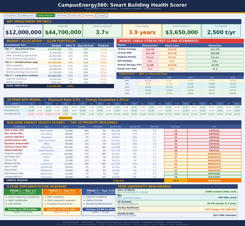Click the Base Case Payback Period 3.9 yrs

click(172, 57)
